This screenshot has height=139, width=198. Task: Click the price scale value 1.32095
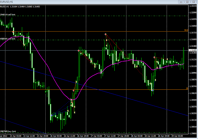click(193, 12)
